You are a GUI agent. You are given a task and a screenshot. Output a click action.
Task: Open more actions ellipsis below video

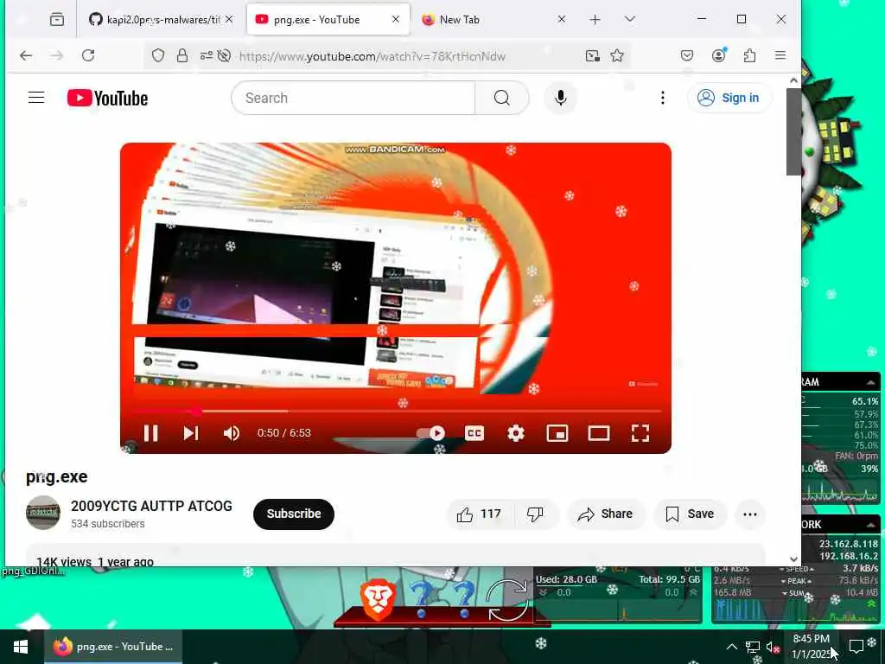(x=750, y=514)
